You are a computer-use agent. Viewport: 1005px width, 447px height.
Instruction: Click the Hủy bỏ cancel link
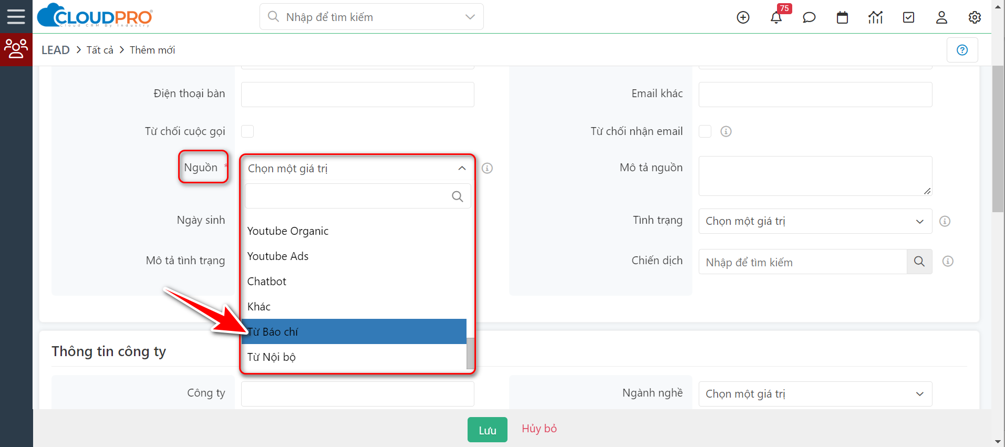[539, 429]
